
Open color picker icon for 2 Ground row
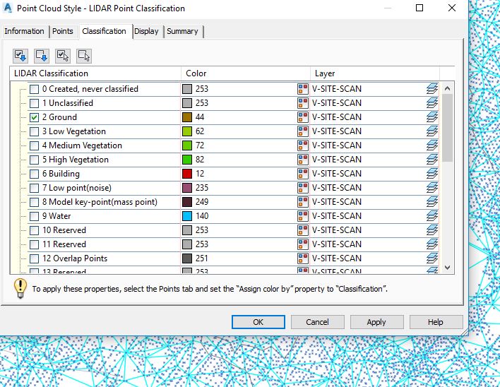303,117
